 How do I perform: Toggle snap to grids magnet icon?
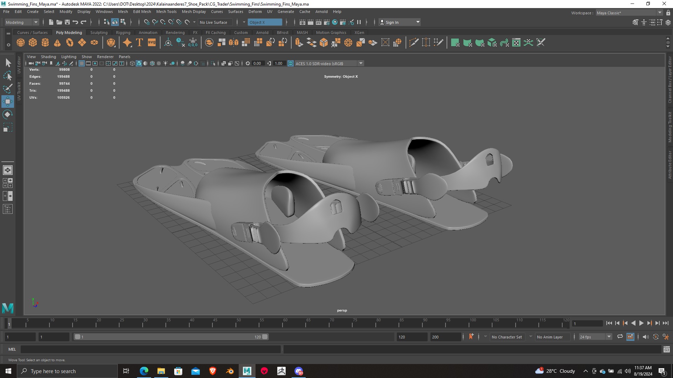147,22
